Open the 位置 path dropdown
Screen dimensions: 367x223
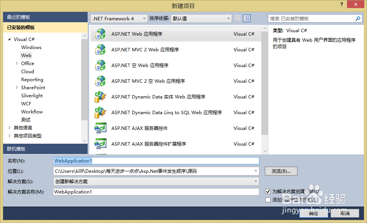pyautogui.click(x=256, y=171)
